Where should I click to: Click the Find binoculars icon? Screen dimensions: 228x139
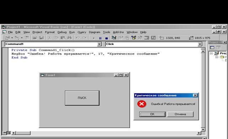tap(70, 38)
